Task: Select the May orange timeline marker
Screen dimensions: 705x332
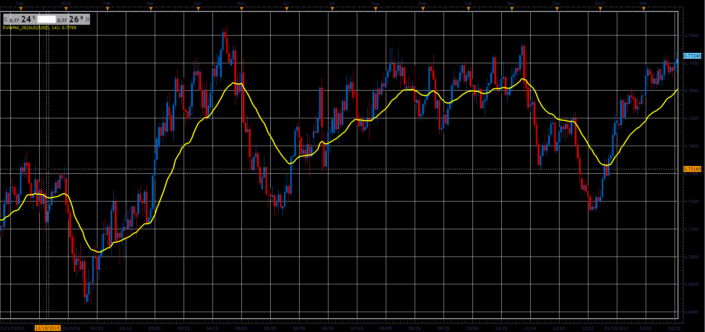Action: (241, 9)
